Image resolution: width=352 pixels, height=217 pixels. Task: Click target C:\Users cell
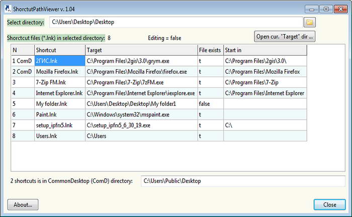141,136
